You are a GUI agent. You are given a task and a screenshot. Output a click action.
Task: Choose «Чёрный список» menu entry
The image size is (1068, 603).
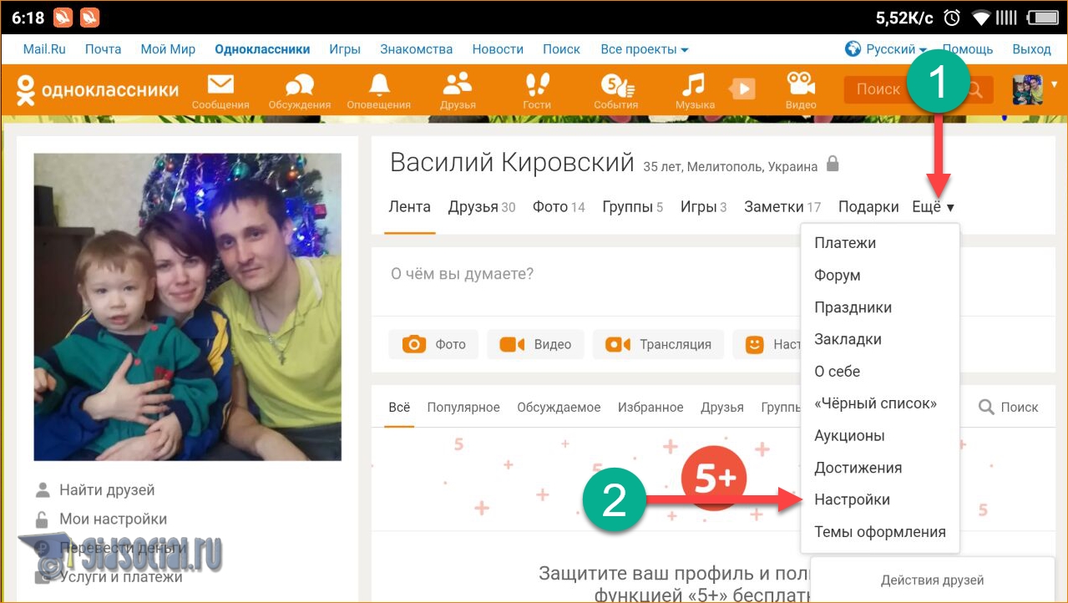click(x=875, y=403)
